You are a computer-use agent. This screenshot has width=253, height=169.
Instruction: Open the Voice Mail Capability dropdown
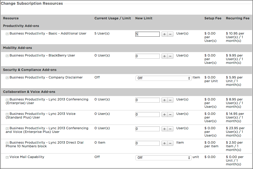tap(163, 158)
